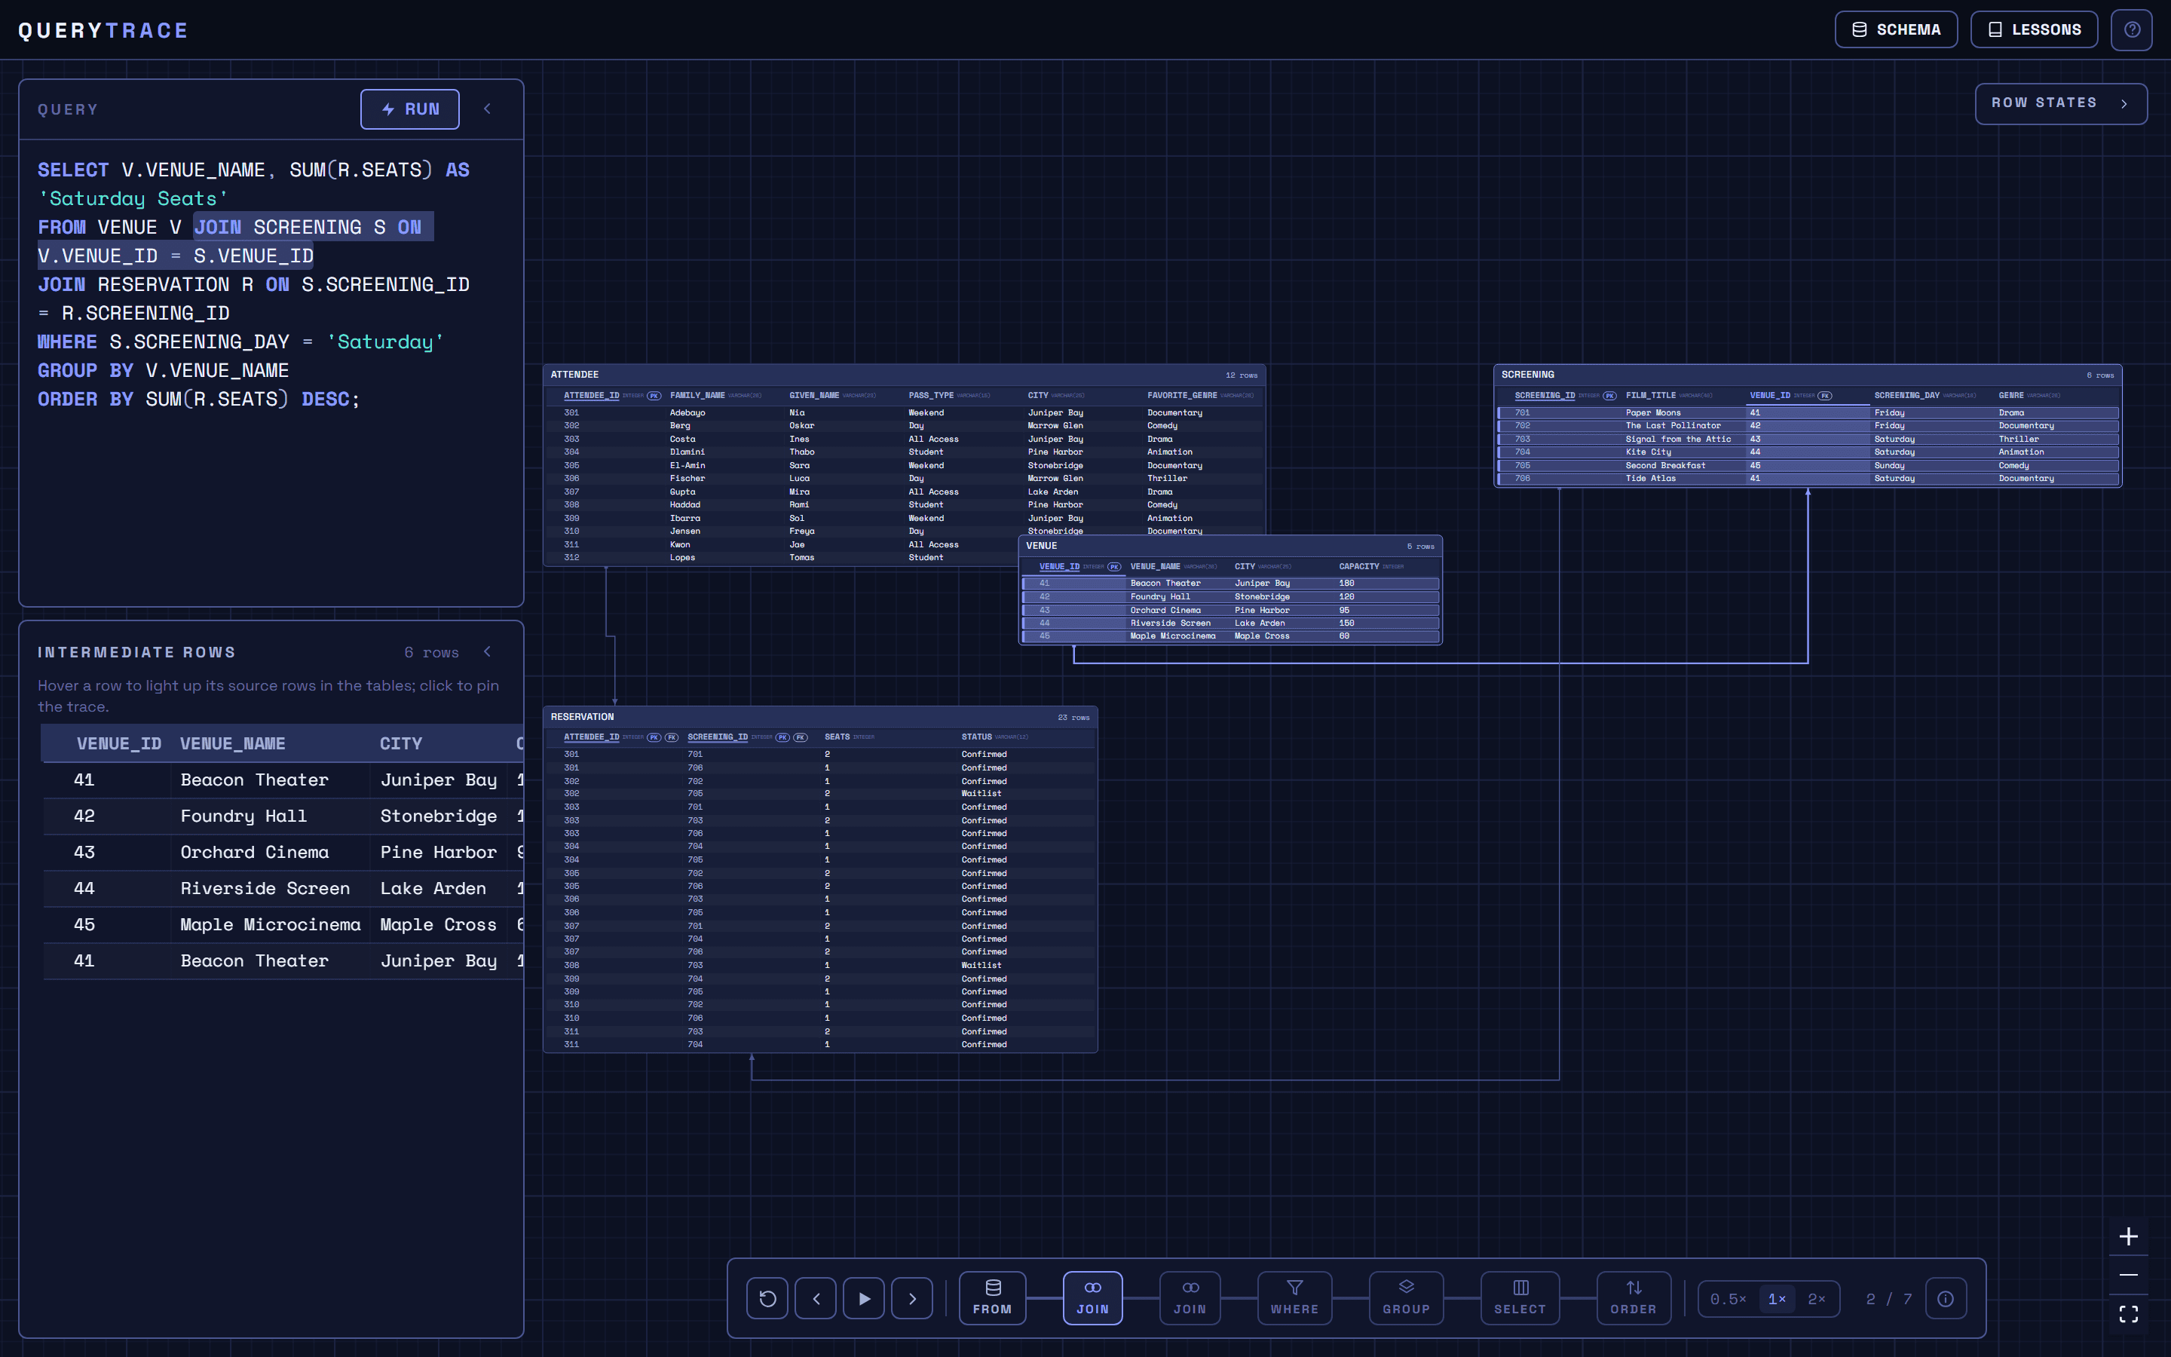This screenshot has width=2171, height=1357.
Task: Jump to the SELECT stage
Action: [x=1520, y=1297]
